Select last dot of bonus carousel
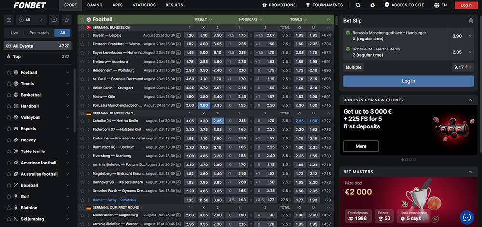Viewport: 482px width, 227px height. click(x=415, y=160)
